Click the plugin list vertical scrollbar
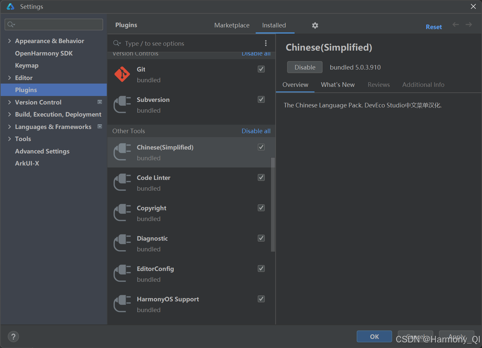The width and height of the screenshot is (482, 348). click(x=273, y=205)
